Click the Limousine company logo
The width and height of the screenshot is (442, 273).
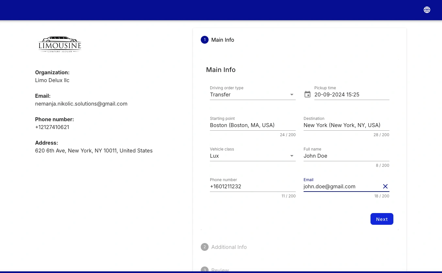tap(60, 44)
